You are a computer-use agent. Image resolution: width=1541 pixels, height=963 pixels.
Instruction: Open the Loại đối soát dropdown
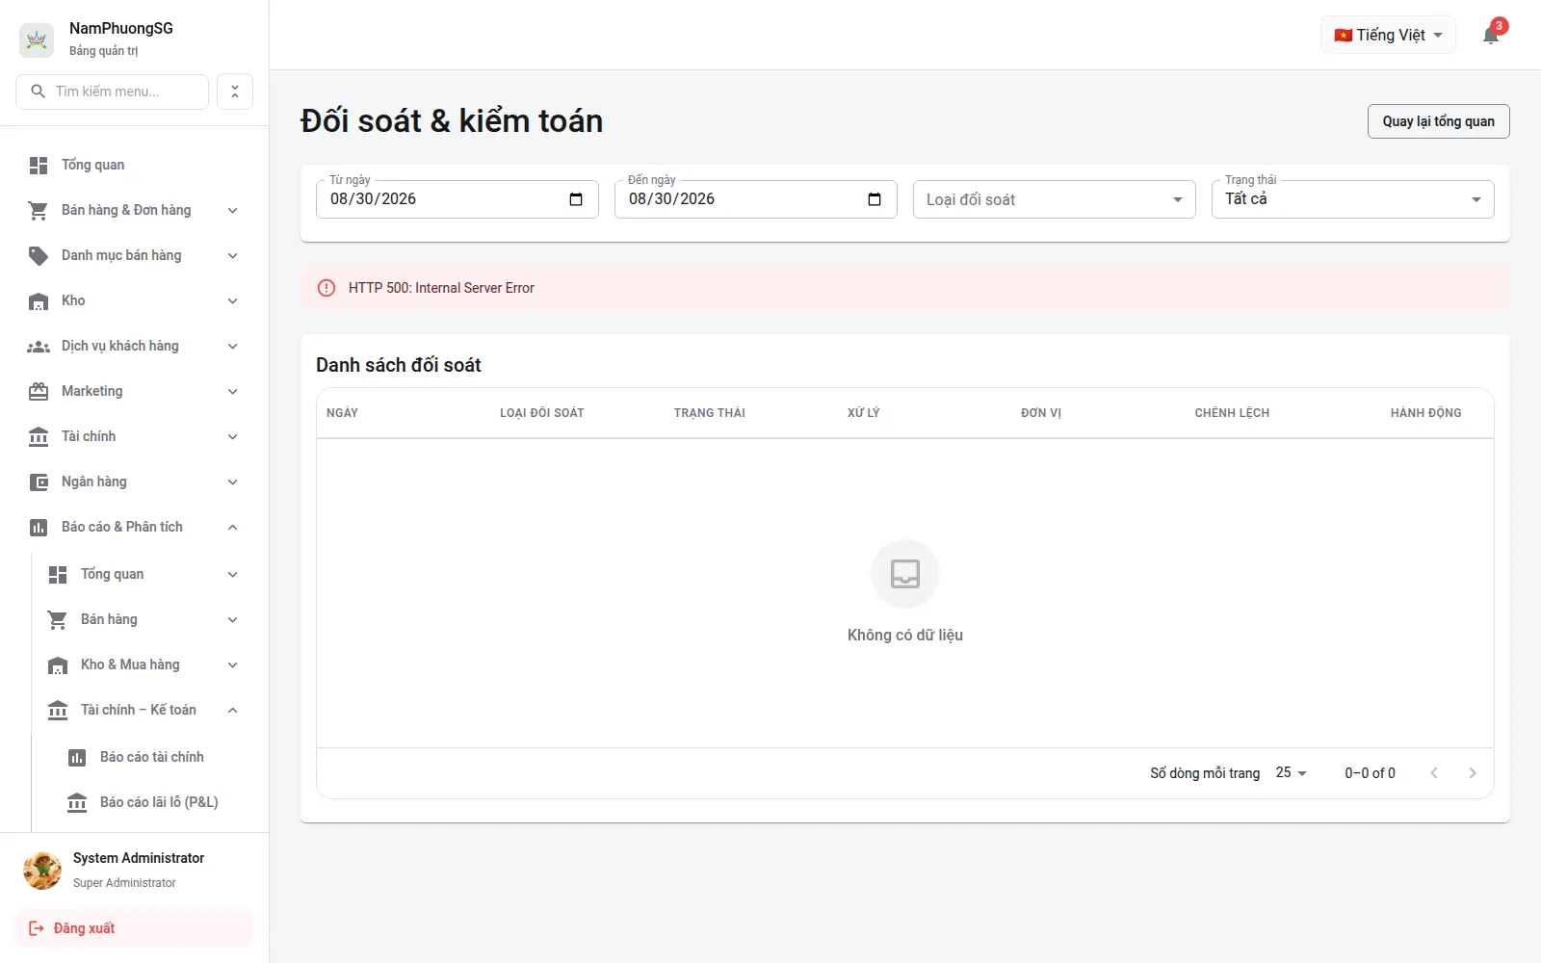click(x=1055, y=199)
